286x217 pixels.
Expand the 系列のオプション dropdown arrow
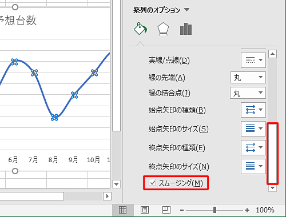point(187,10)
